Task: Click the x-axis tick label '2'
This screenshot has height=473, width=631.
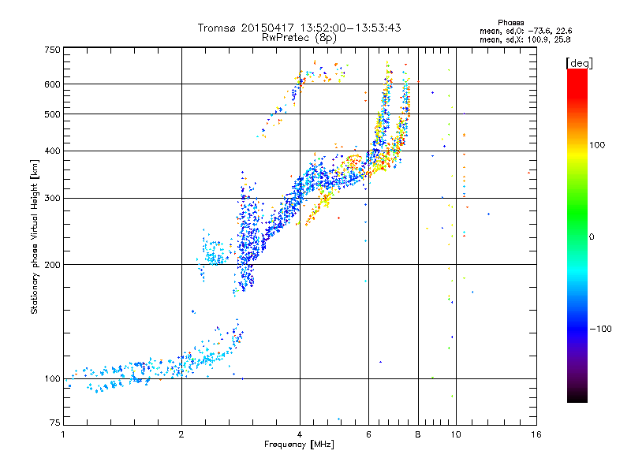Action: 181,434
